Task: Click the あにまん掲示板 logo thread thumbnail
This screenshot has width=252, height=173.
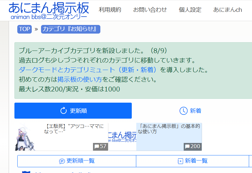Action: (x=122, y=137)
